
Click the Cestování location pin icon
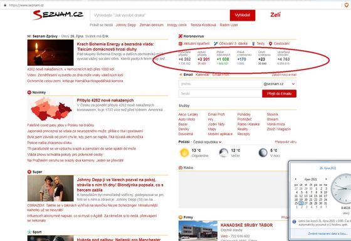pos(270,44)
